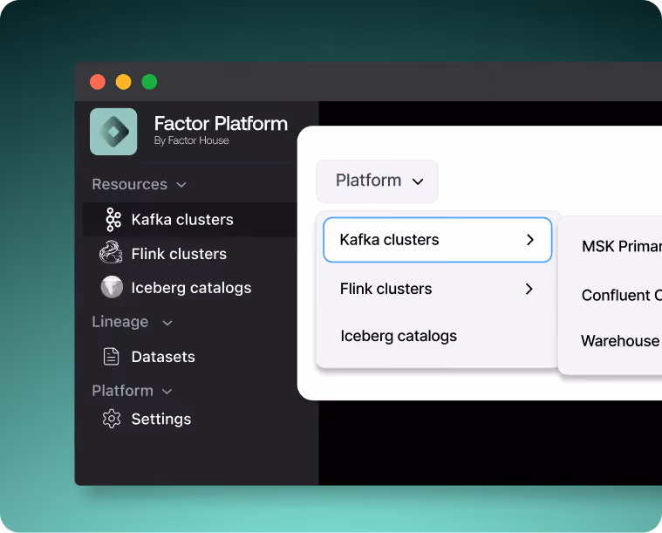Click the Iceberg catalogs sidebar icon
The height and width of the screenshot is (533, 662).
point(112,287)
